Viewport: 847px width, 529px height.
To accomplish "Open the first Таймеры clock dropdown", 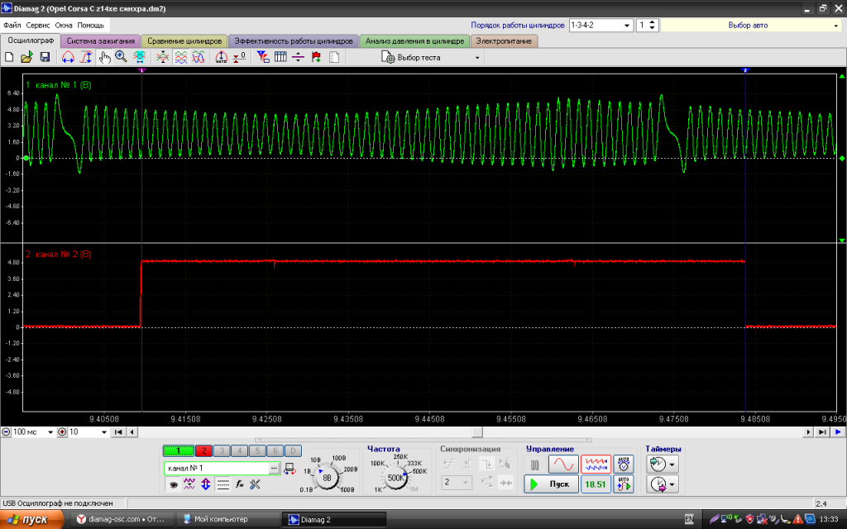I will 663,465.
